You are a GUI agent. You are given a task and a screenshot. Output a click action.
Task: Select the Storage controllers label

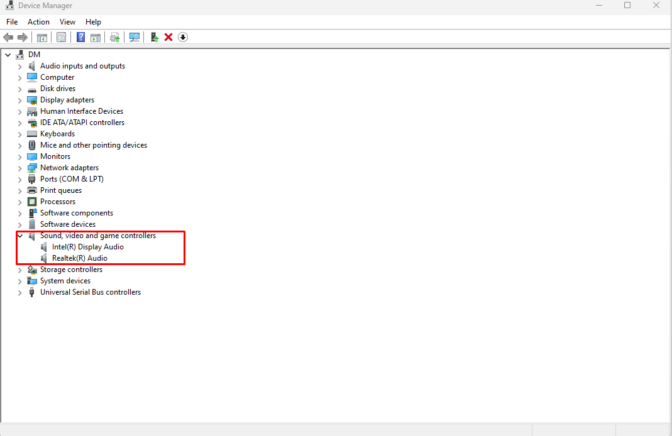pyautogui.click(x=71, y=270)
